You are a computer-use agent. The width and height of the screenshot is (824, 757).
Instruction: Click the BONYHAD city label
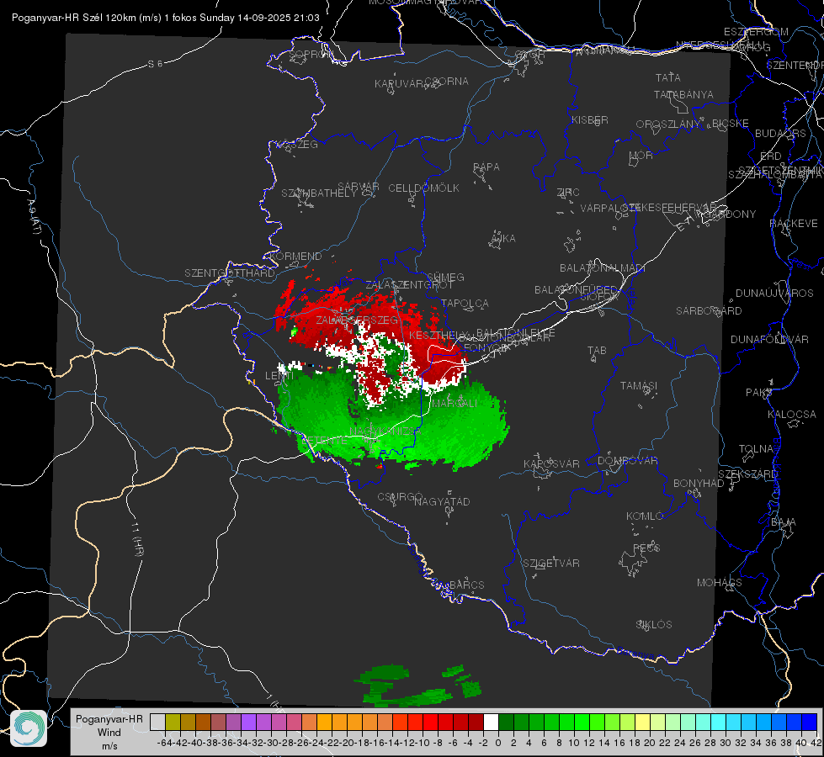click(699, 483)
